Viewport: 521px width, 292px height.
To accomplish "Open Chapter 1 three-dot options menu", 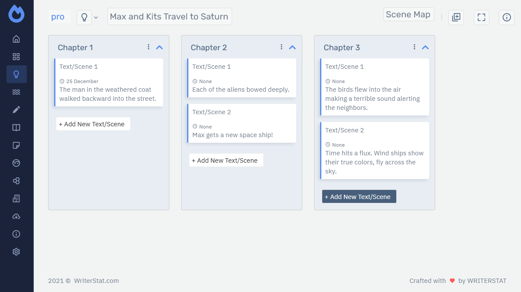I will pos(149,47).
